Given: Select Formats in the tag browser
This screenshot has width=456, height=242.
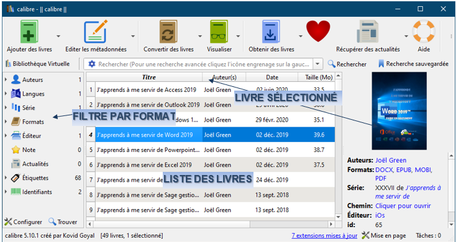Looking at the screenshot, I should [33, 122].
